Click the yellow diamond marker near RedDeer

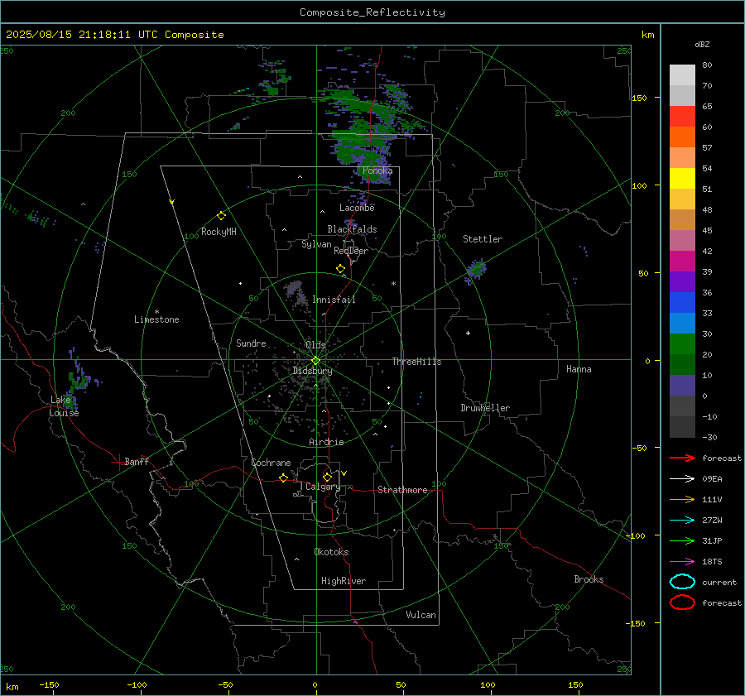click(340, 269)
